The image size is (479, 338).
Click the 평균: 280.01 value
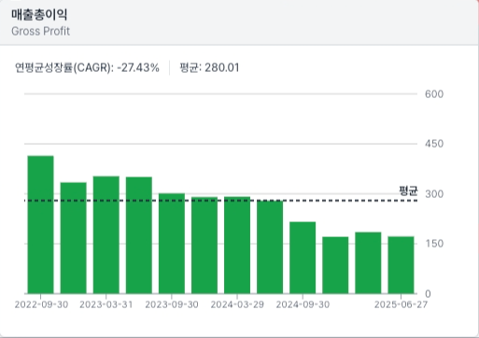209,67
